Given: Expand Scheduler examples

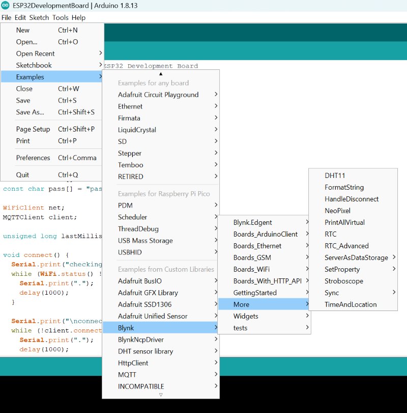Looking at the screenshot, I should [161, 217].
